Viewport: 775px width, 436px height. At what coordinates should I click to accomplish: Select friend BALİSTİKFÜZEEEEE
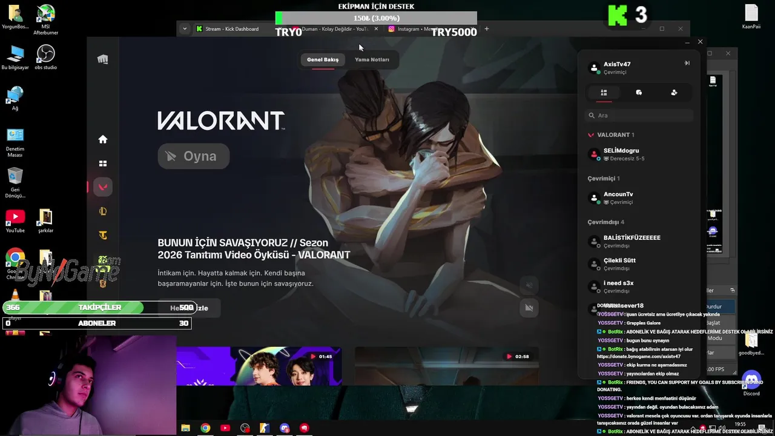[x=639, y=242]
